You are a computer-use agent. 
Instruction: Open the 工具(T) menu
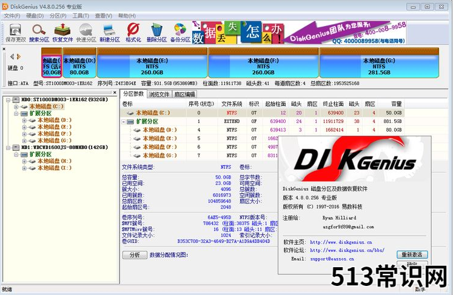pyautogui.click(x=81, y=16)
